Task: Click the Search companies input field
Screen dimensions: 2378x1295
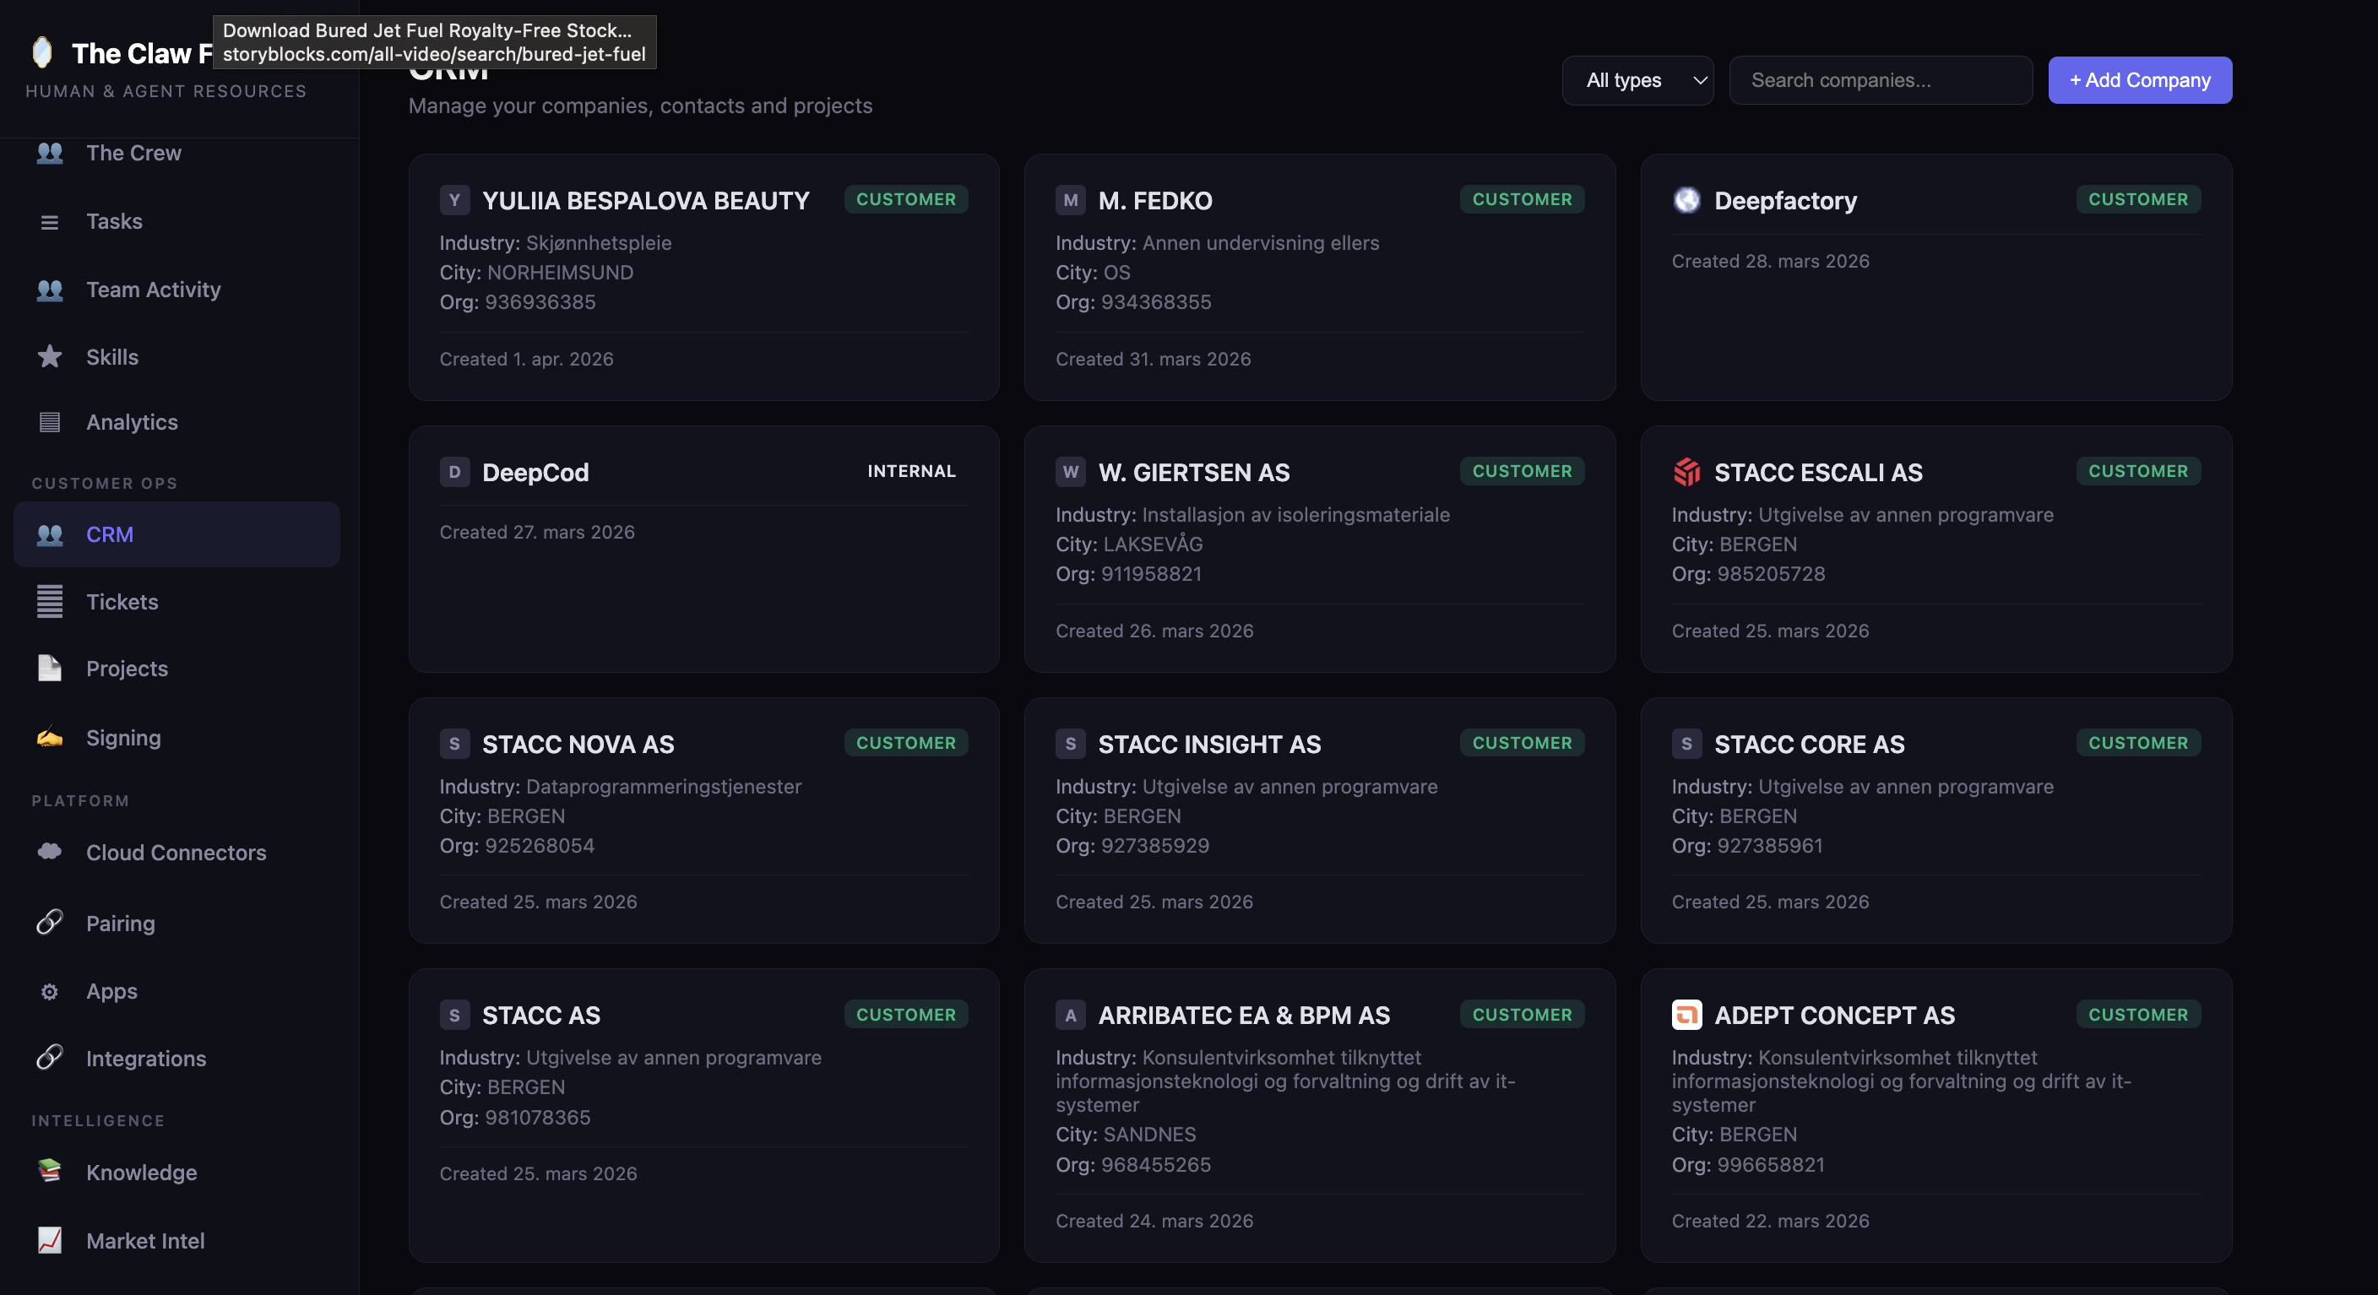Action: click(x=1880, y=80)
